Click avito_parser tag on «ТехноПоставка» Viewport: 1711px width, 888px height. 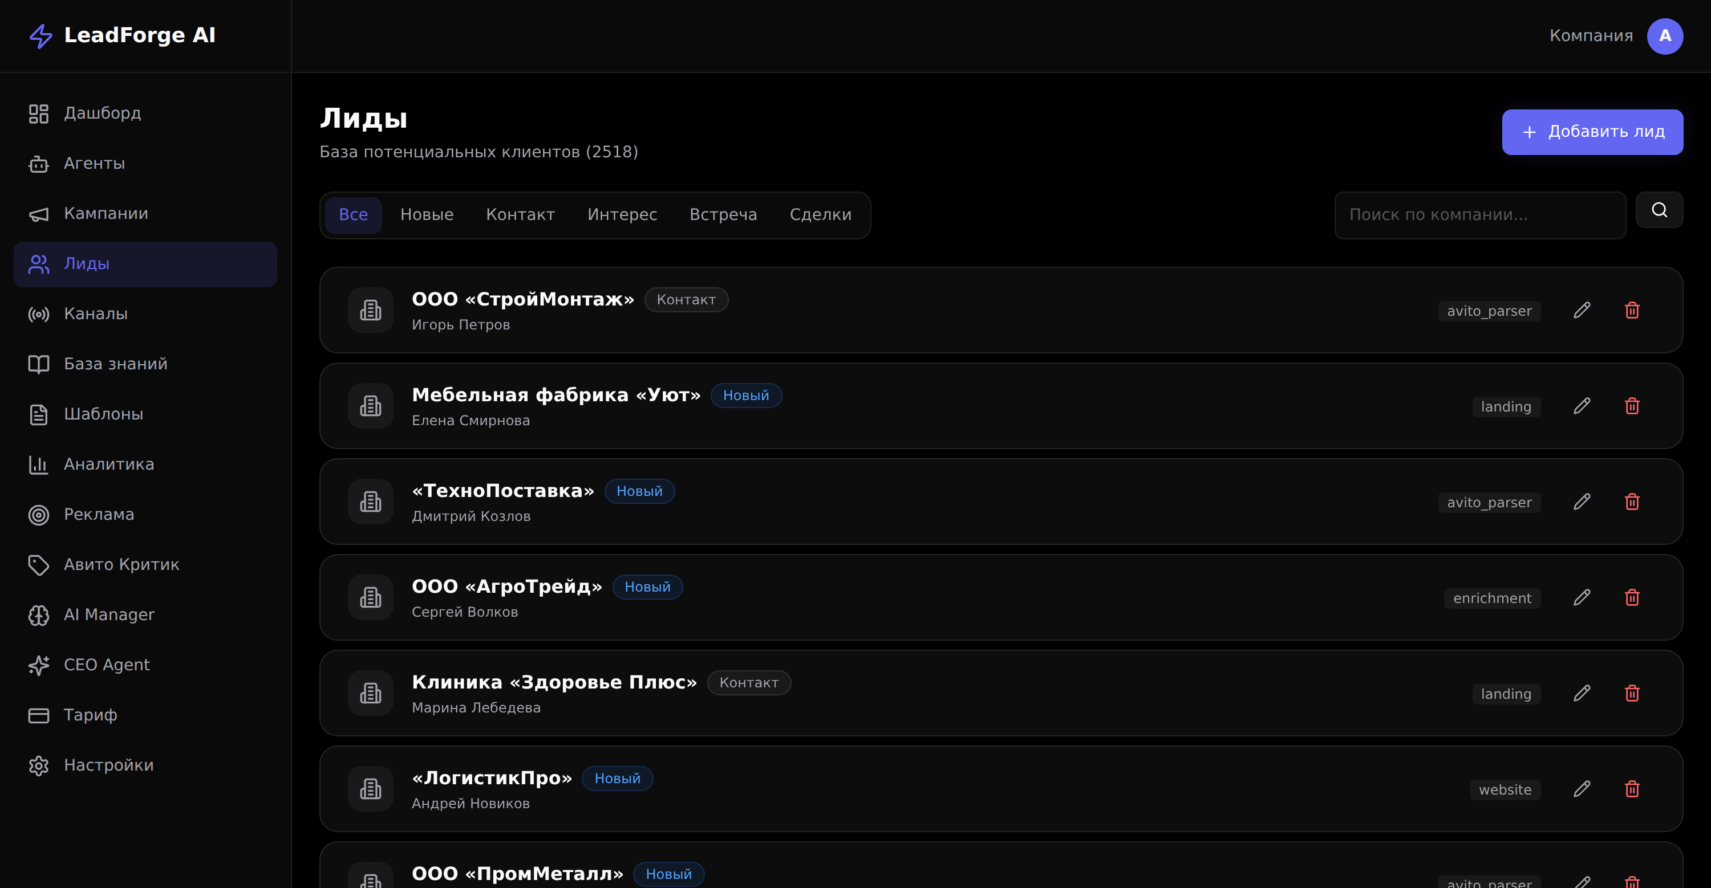coord(1489,502)
